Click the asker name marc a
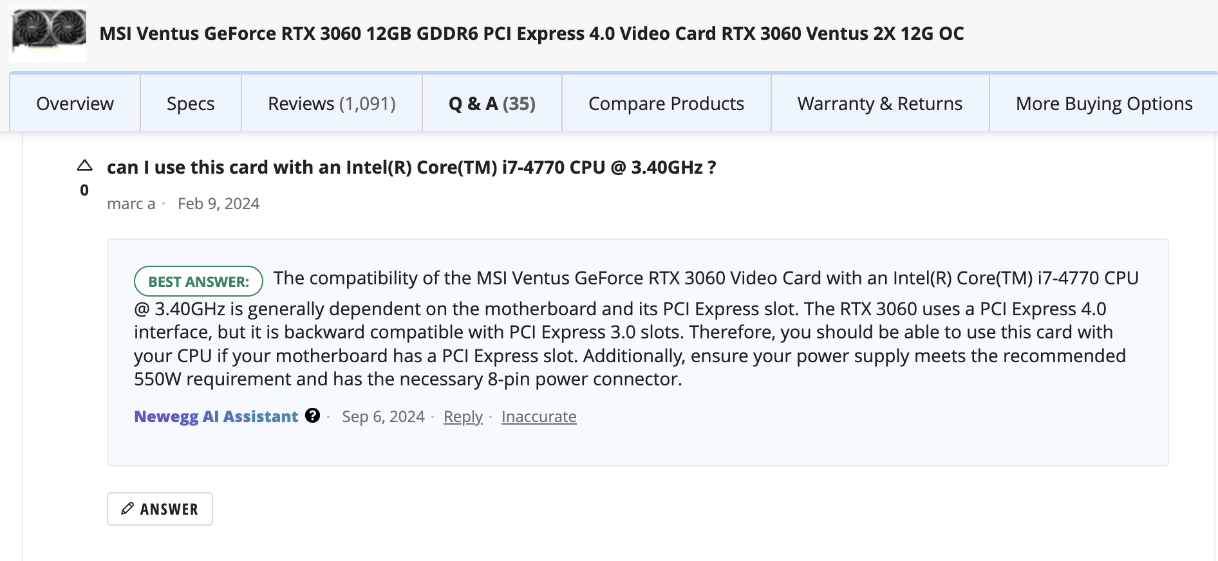 tap(131, 204)
